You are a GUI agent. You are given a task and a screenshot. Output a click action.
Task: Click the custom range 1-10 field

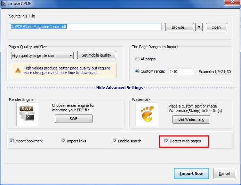pyautogui.click(x=181, y=72)
